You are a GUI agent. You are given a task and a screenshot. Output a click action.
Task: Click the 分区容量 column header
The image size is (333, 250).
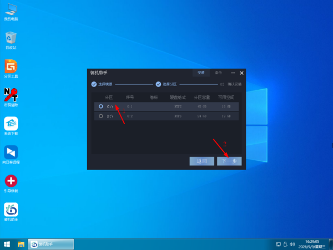(x=202, y=98)
